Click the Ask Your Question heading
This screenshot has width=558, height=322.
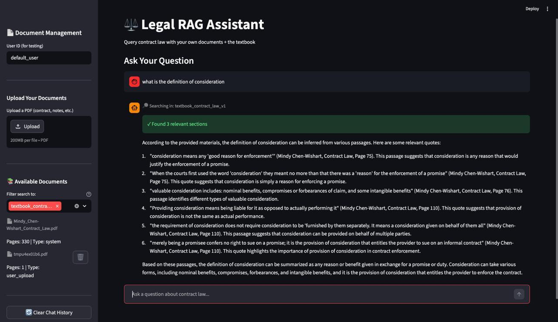(159, 61)
